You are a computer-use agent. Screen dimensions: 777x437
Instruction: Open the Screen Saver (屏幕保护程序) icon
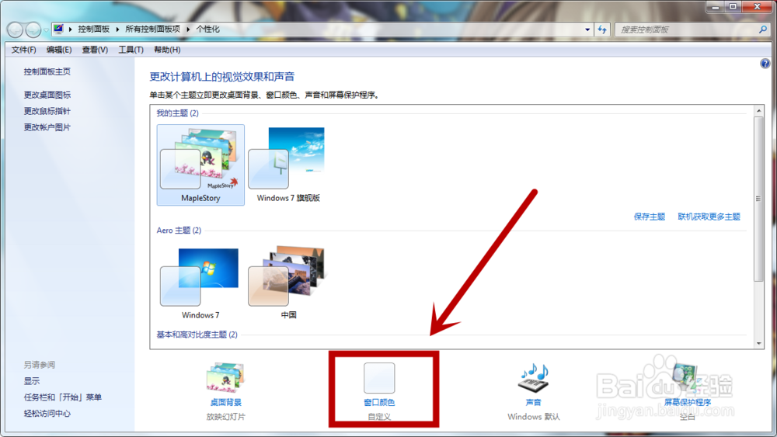(687, 378)
